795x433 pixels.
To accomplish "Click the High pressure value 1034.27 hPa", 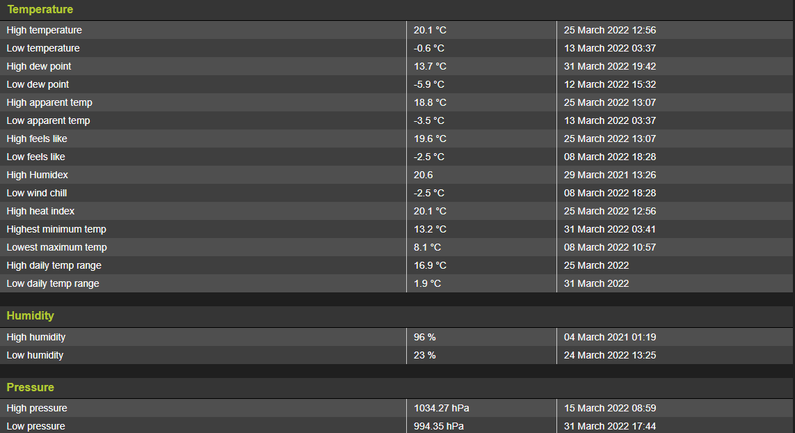I will tap(441, 408).
